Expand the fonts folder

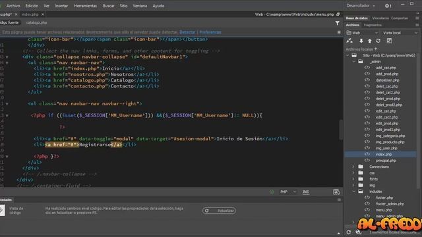[x=353, y=179]
